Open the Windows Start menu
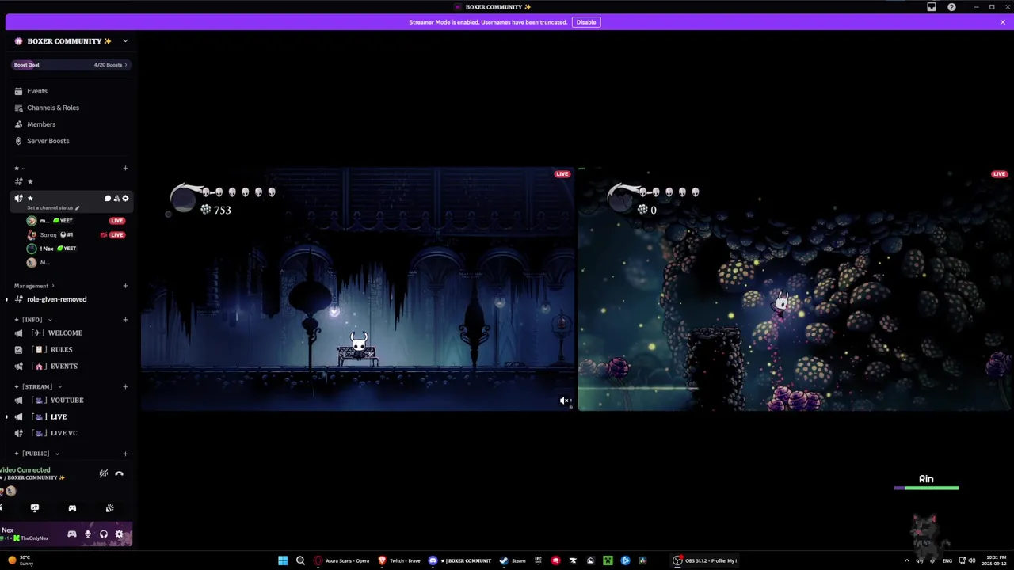Viewport: 1014px width, 570px height. click(283, 560)
